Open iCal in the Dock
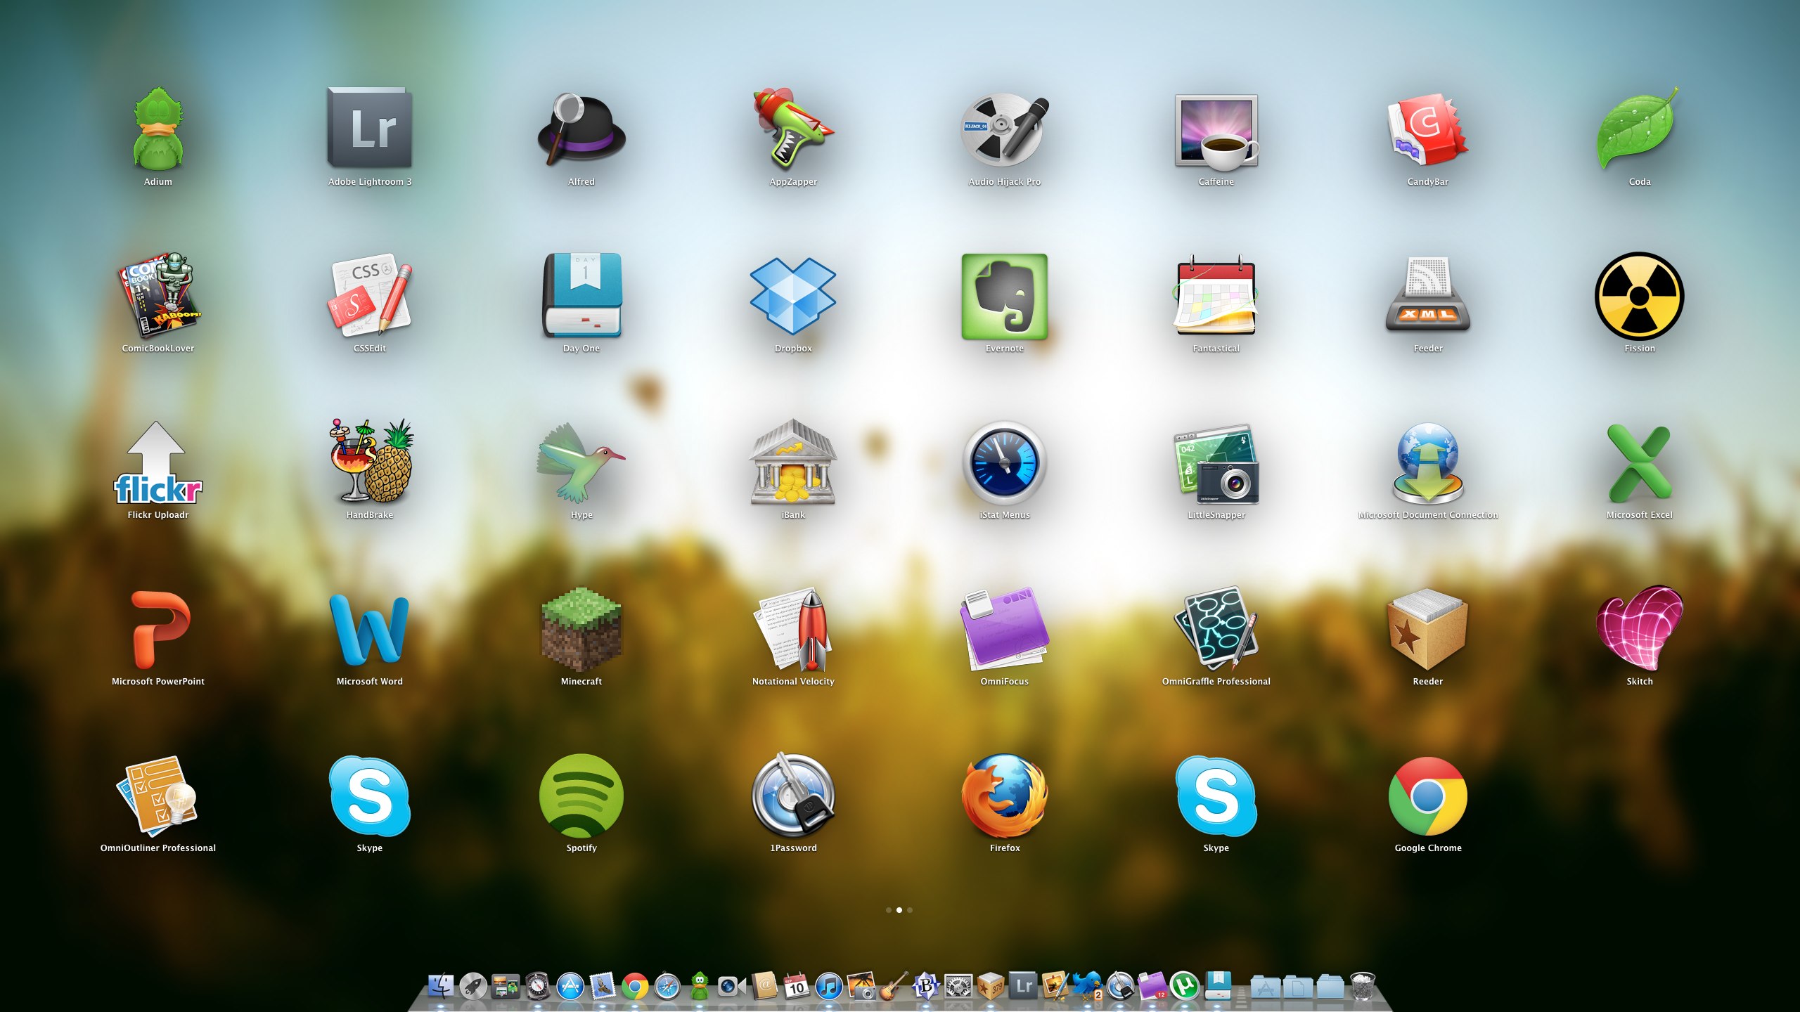 click(x=797, y=986)
